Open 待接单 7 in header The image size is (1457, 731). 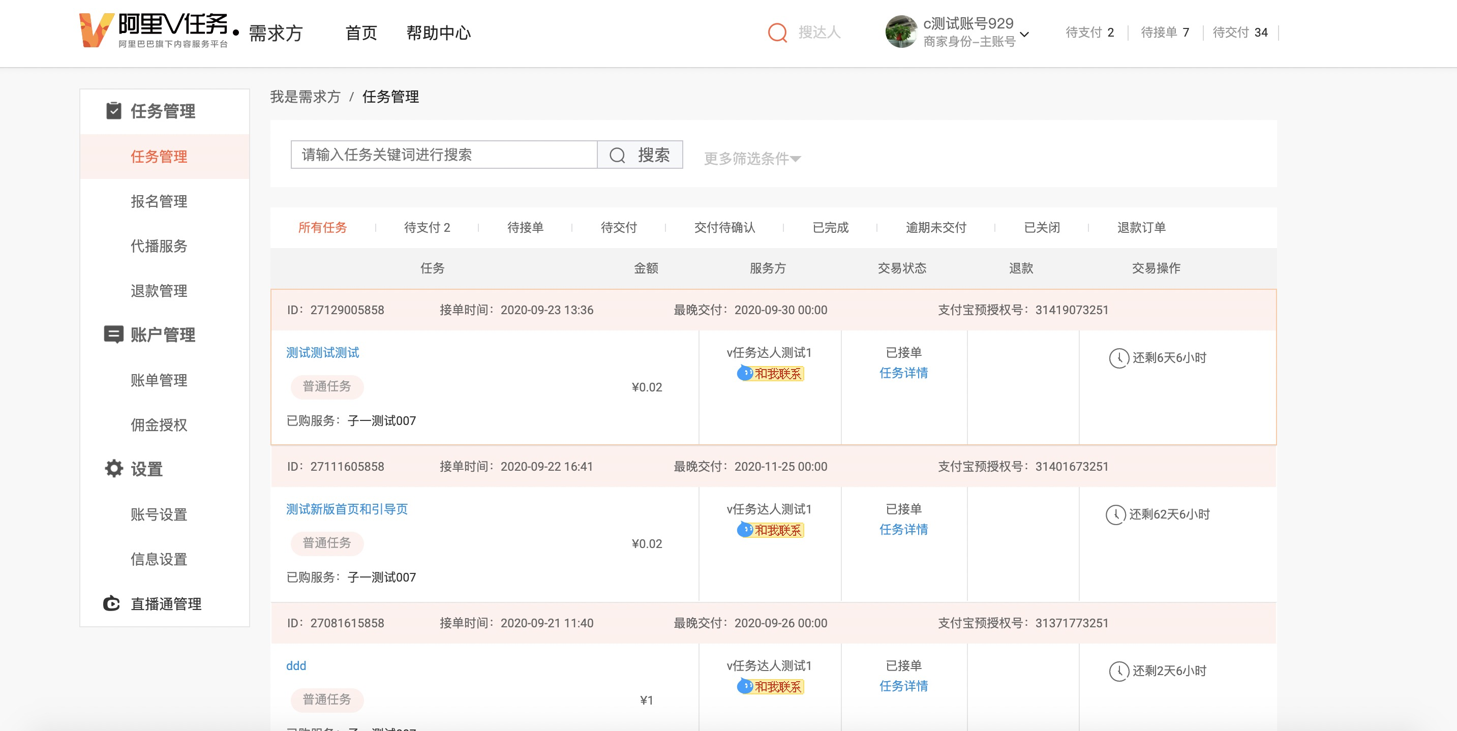coord(1165,32)
